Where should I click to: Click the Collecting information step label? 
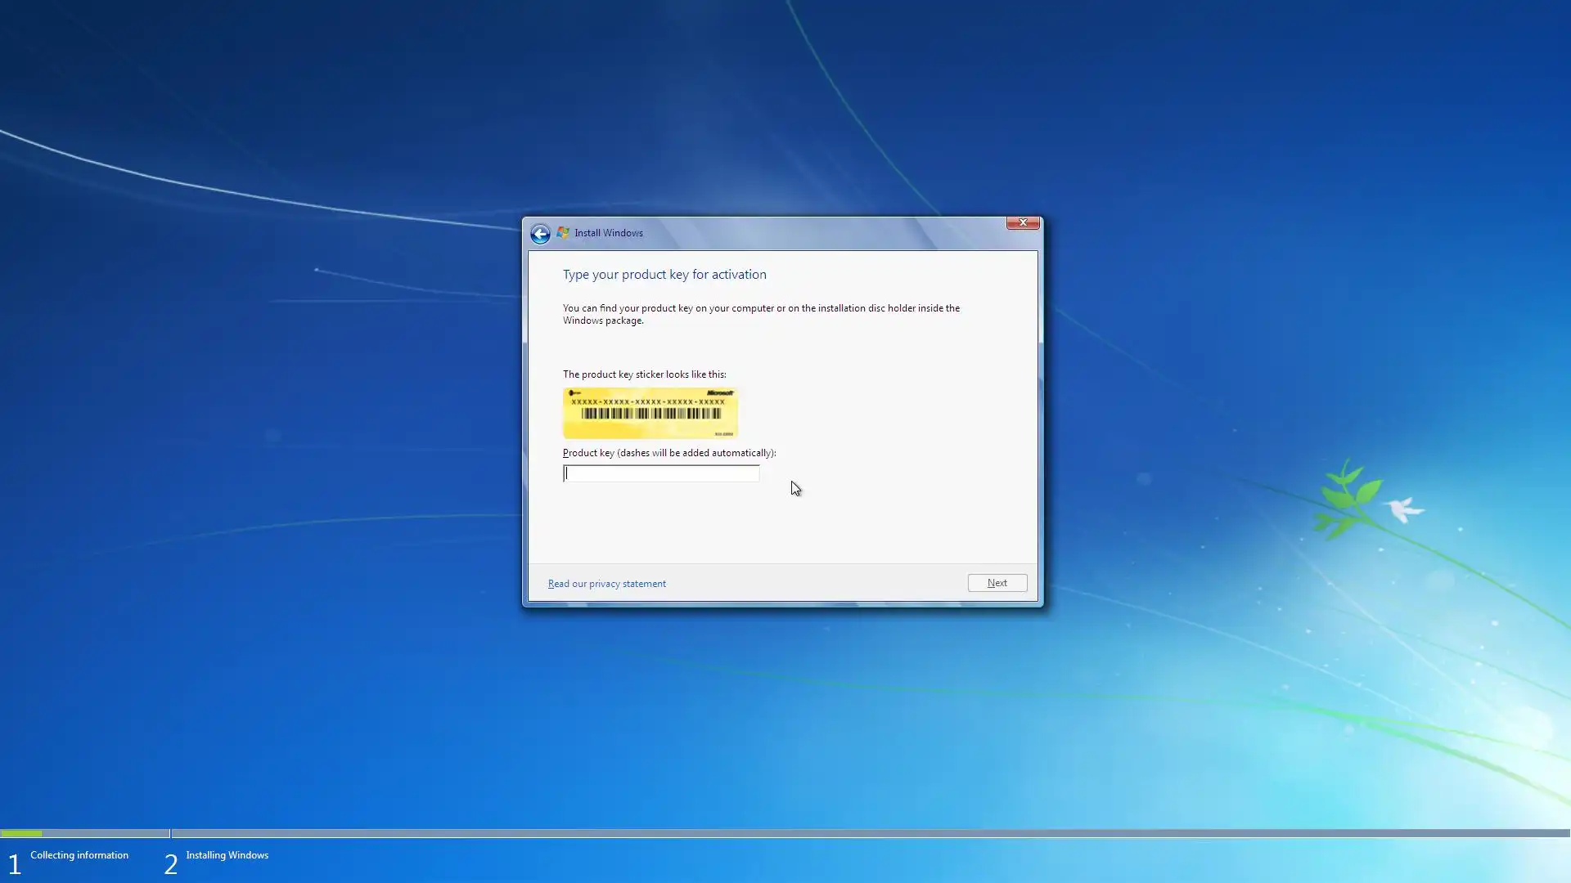(x=79, y=855)
